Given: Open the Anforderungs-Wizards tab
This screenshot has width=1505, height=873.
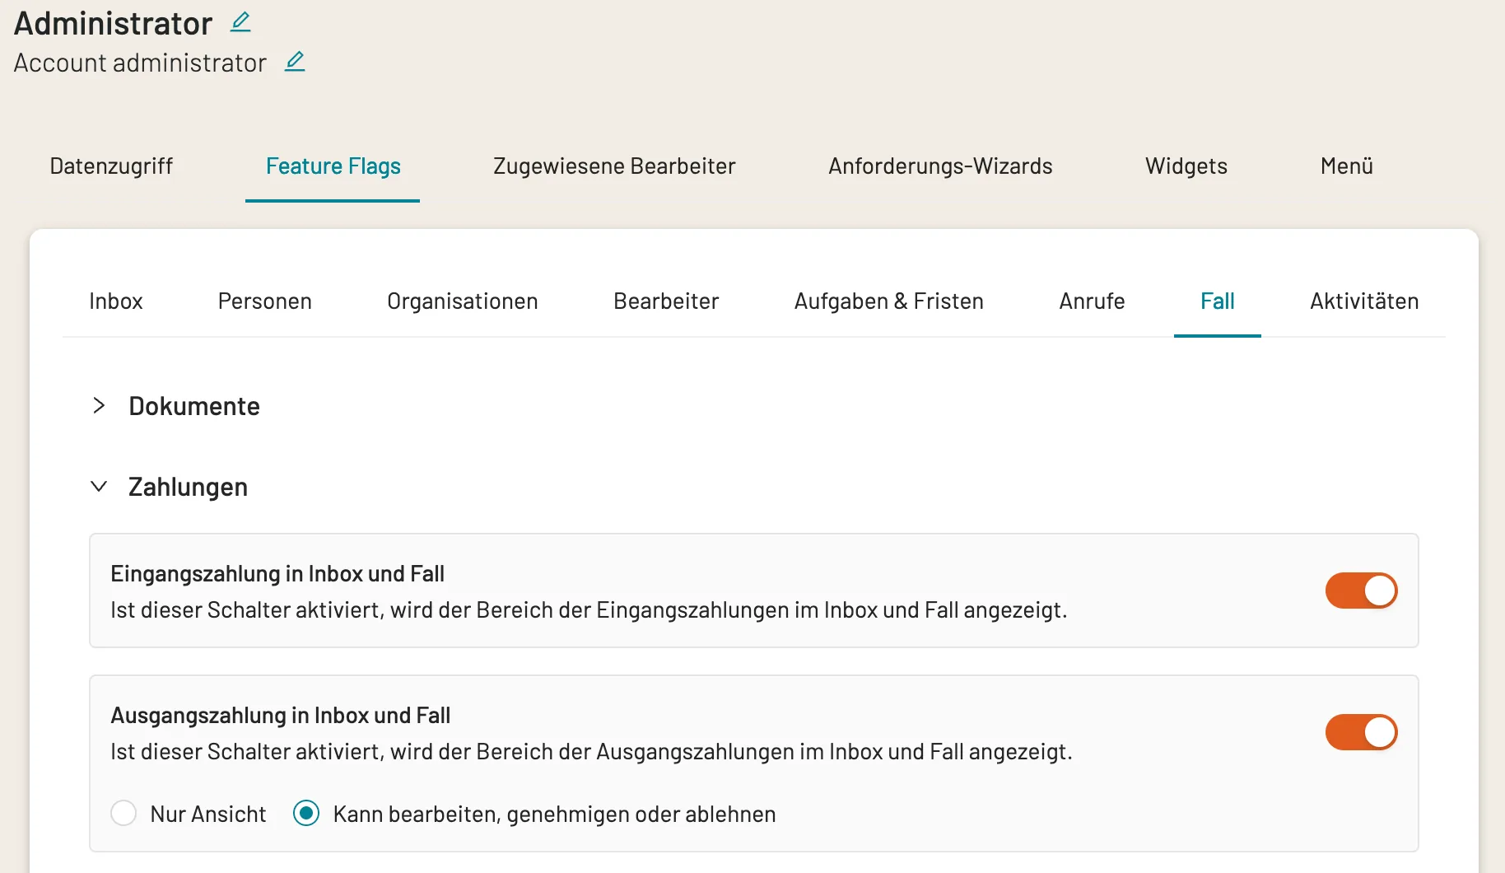Looking at the screenshot, I should [x=940, y=166].
